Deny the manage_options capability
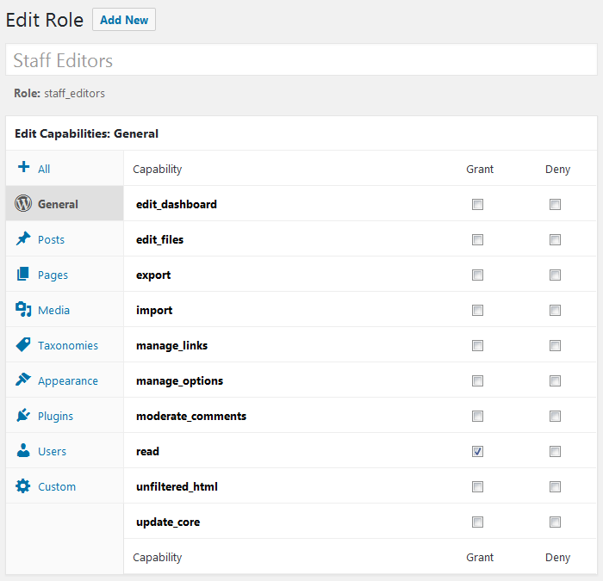603x581 pixels. click(x=555, y=380)
